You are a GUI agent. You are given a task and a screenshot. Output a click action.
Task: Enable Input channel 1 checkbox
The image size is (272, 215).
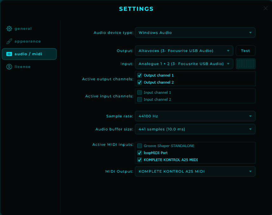pos(139,92)
